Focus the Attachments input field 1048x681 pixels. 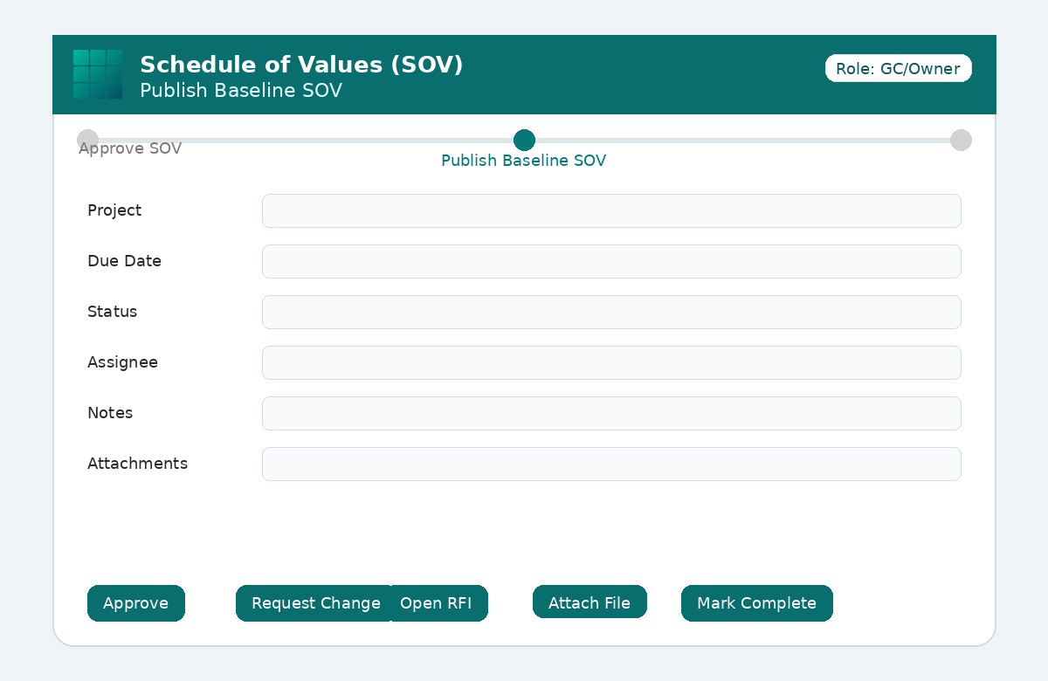[611, 464]
